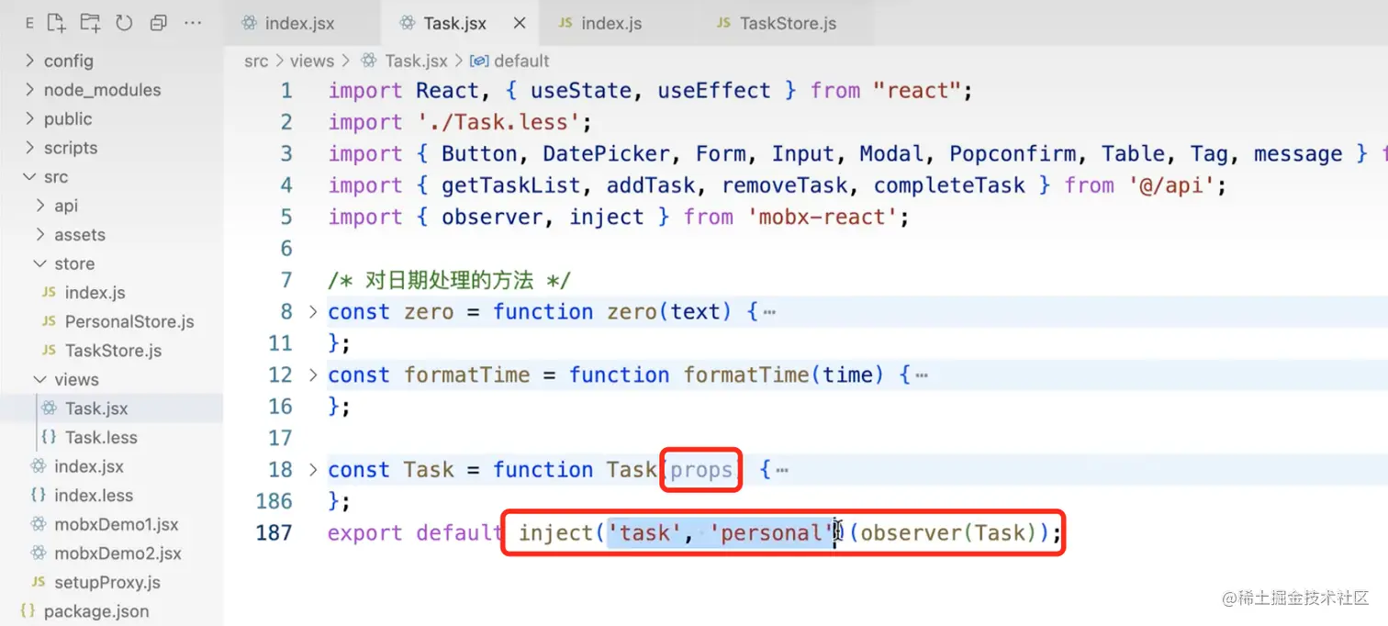Click the '@/api' string

(1170, 185)
